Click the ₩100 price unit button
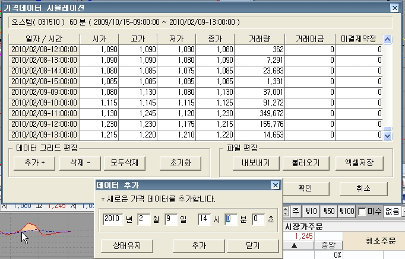The width and height of the screenshot is (405, 259). tap(347, 211)
